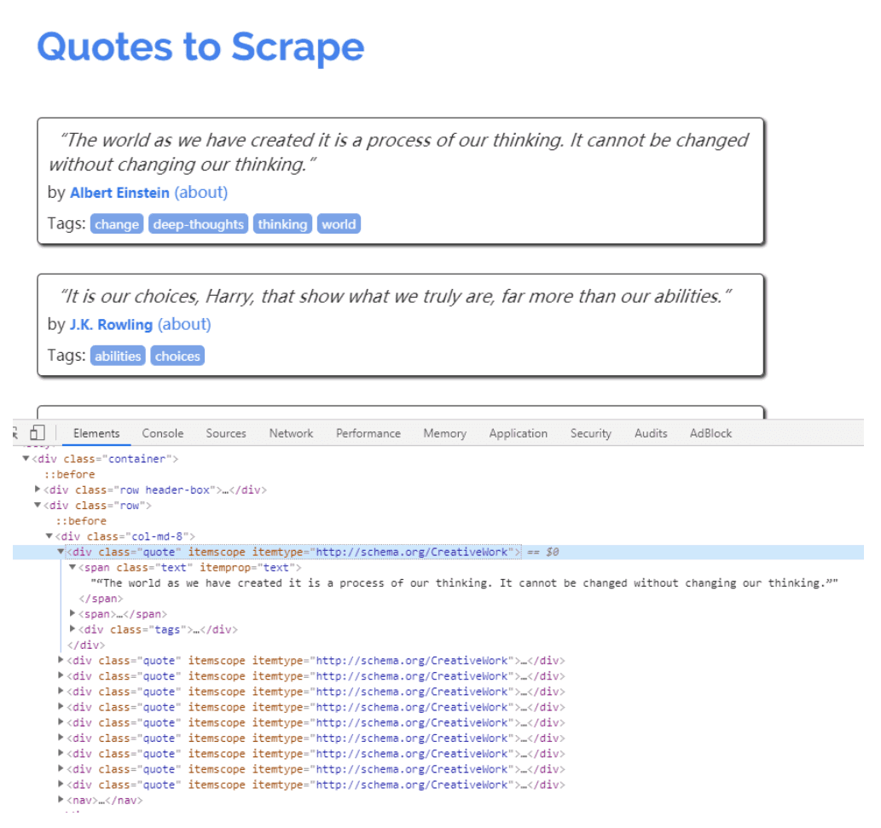Expand the nav element node
The height and width of the screenshot is (828, 881).
pos(61,799)
